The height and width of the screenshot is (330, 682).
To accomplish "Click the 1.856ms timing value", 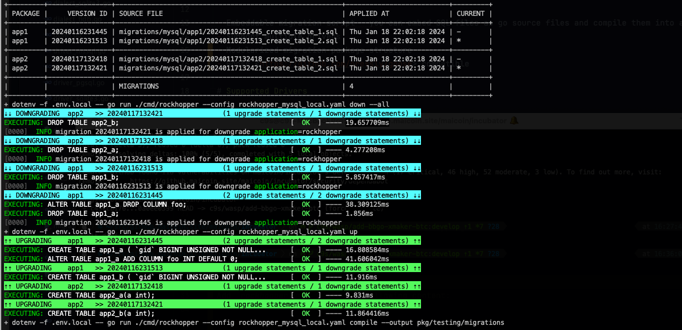I will [359, 214].
